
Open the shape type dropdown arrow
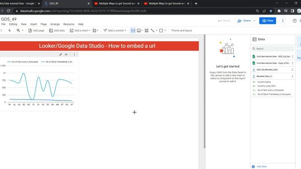click(165, 31)
